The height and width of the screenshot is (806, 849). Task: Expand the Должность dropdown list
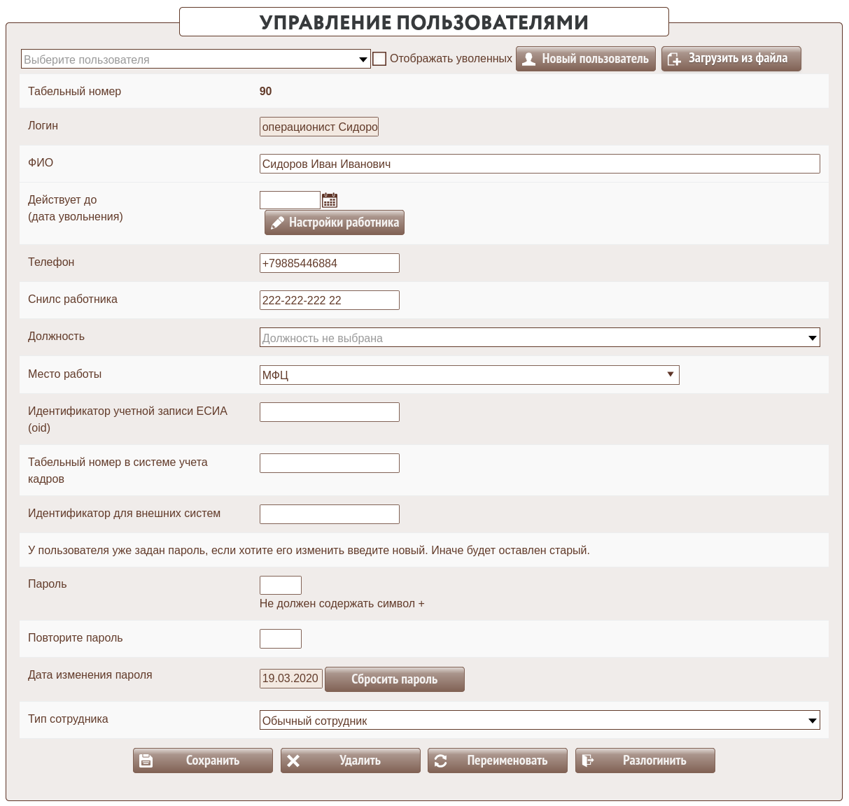coord(539,337)
